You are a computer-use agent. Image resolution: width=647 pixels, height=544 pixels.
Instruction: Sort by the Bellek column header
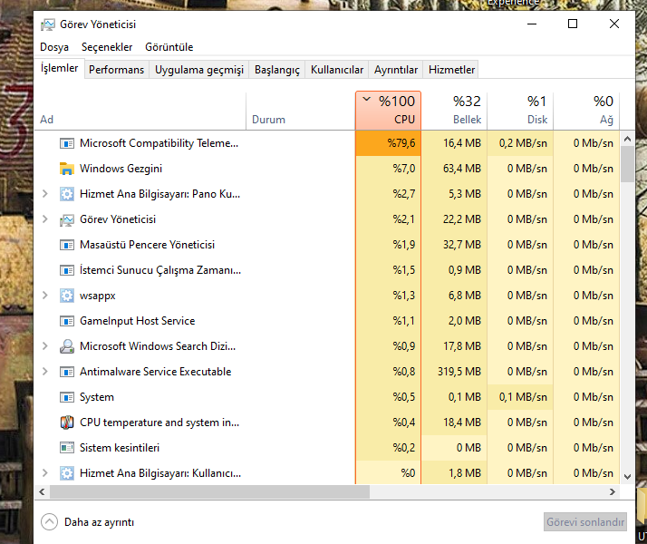pyautogui.click(x=454, y=111)
